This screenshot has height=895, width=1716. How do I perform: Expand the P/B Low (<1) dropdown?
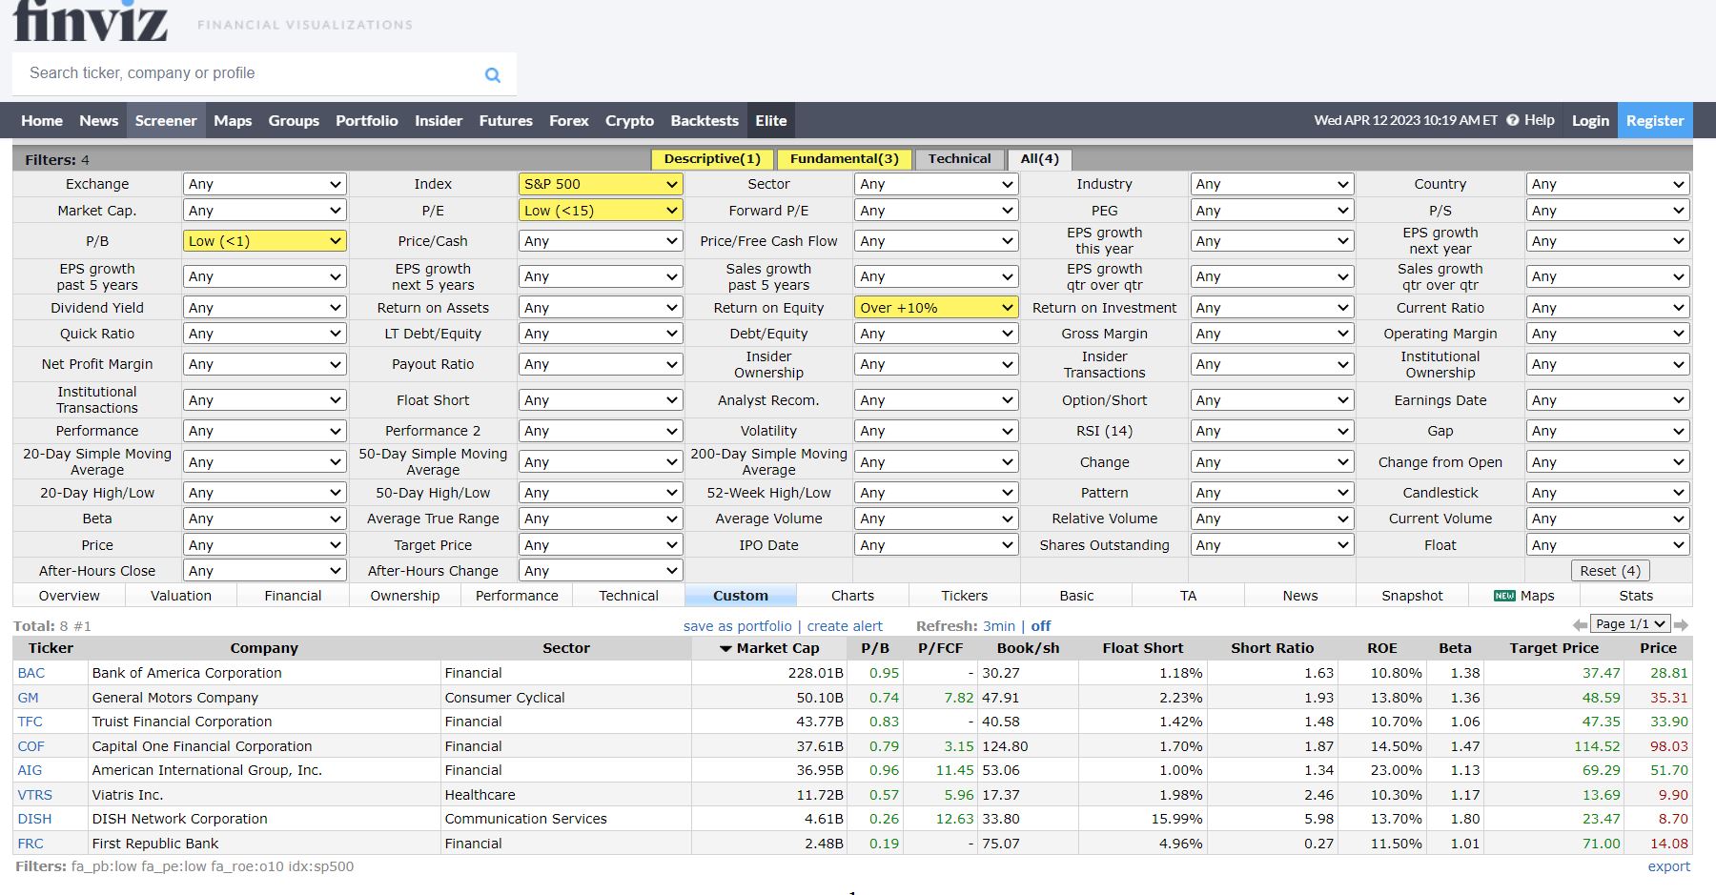tap(264, 241)
